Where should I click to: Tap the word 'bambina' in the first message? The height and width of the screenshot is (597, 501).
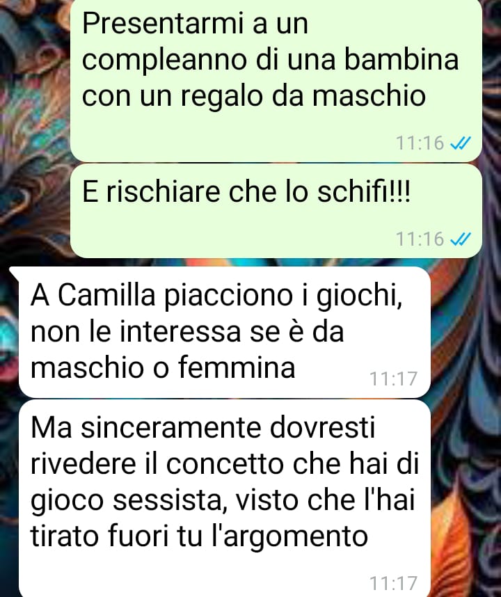coord(401,60)
